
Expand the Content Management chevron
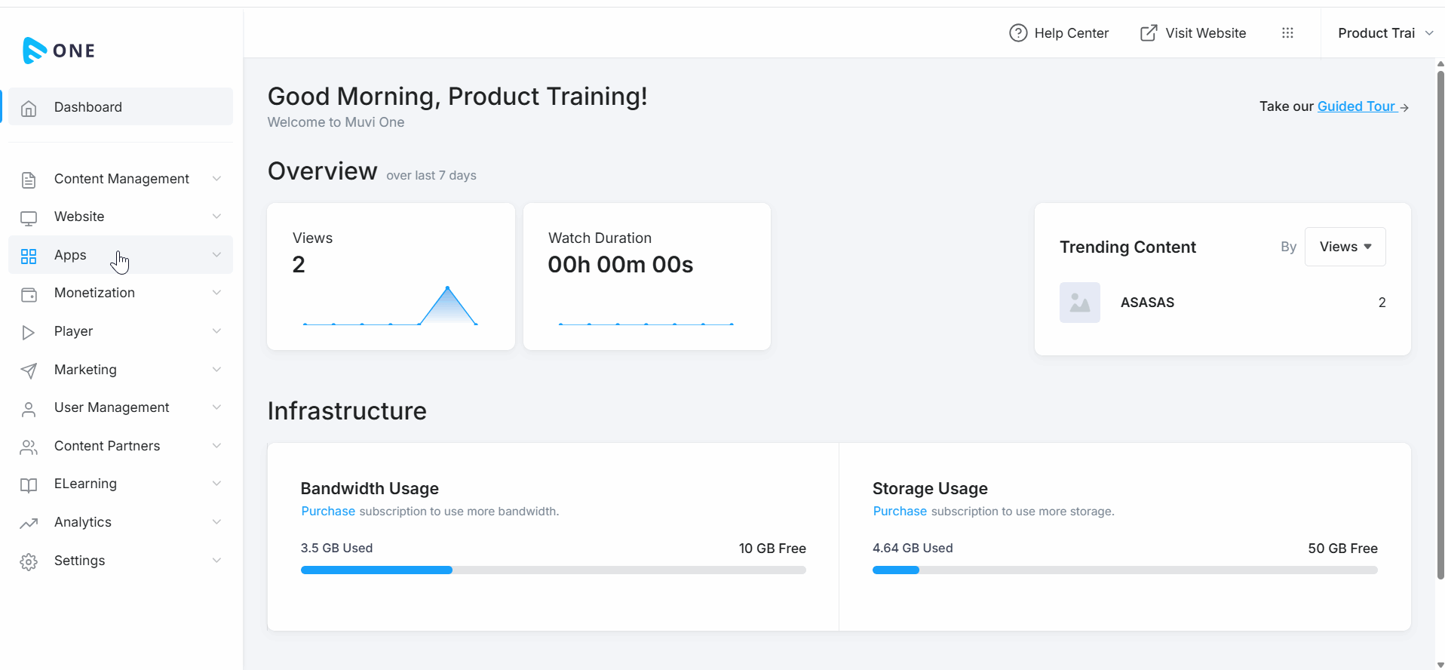tap(216, 179)
